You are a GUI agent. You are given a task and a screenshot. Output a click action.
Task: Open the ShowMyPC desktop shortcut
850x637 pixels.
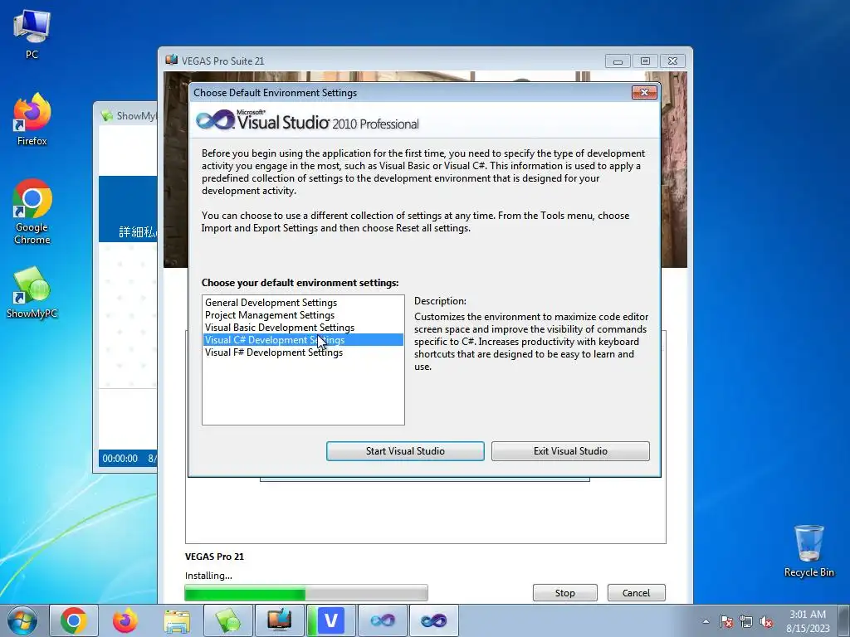[x=32, y=293]
